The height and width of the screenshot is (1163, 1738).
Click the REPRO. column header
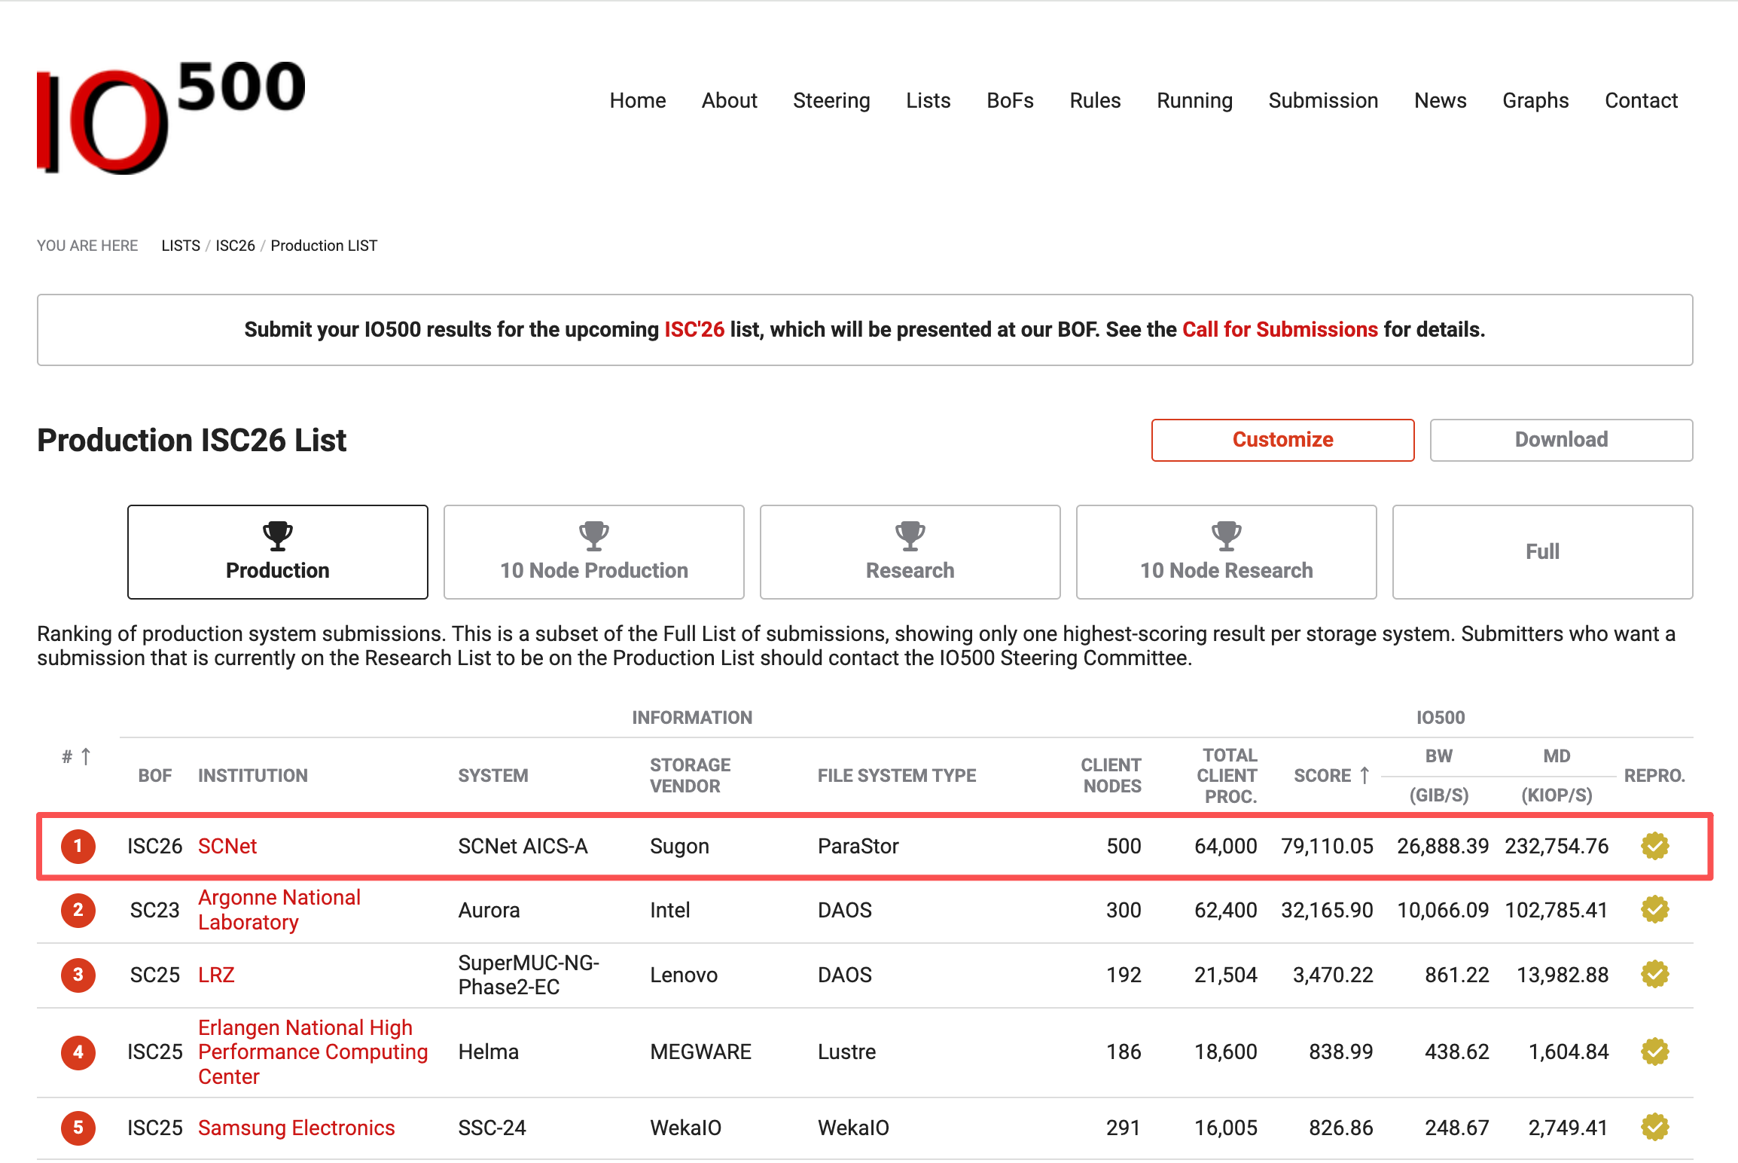1654,775
